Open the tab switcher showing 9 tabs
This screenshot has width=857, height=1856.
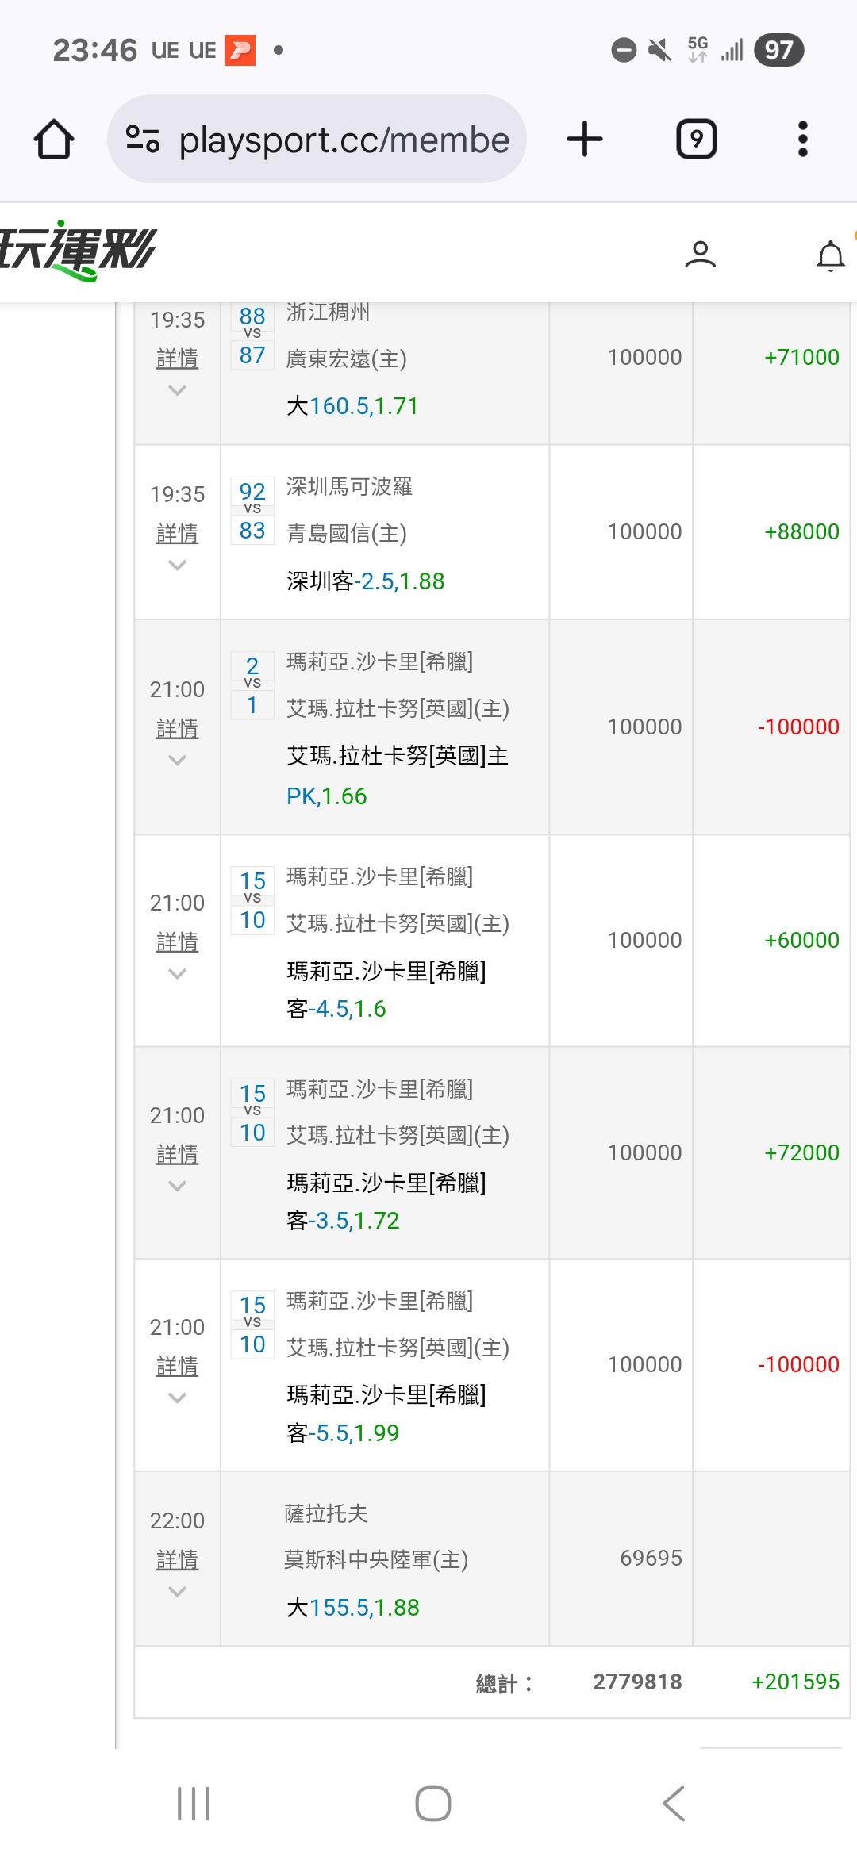696,140
